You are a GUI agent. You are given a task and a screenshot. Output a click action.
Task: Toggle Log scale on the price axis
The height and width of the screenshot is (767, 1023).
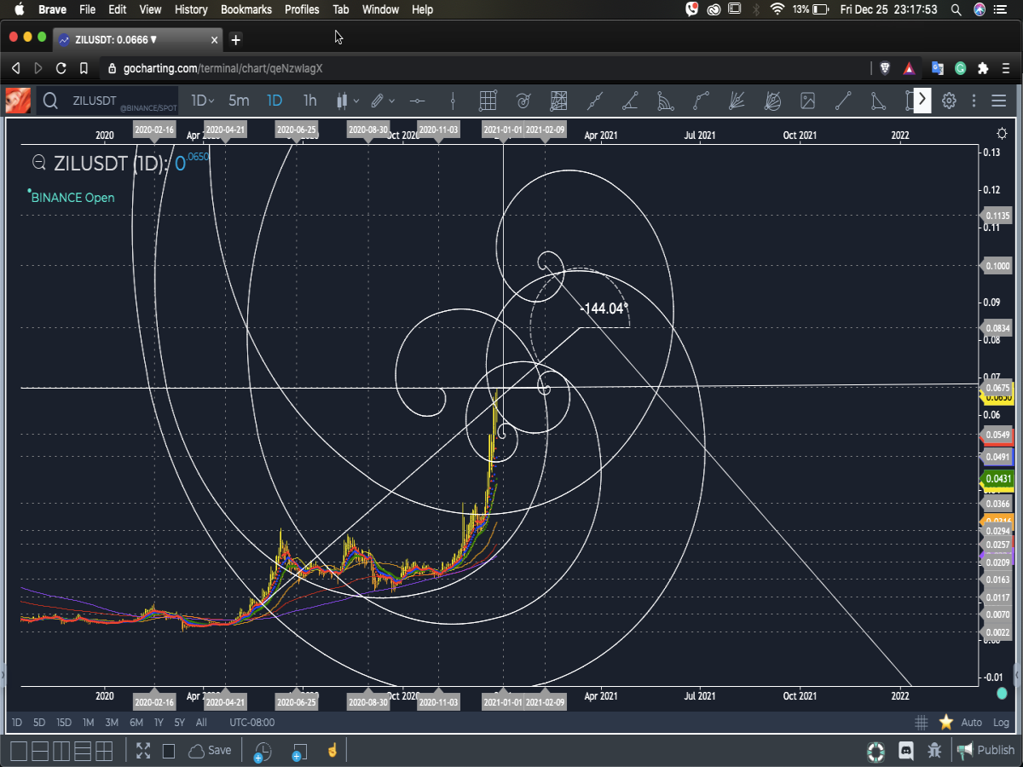[x=1001, y=723]
